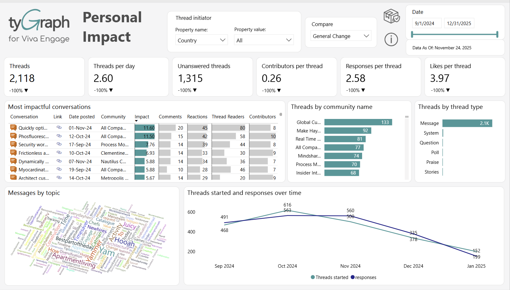Open the circular info icon
Viewport: 510px width, 290px height.
point(391,40)
